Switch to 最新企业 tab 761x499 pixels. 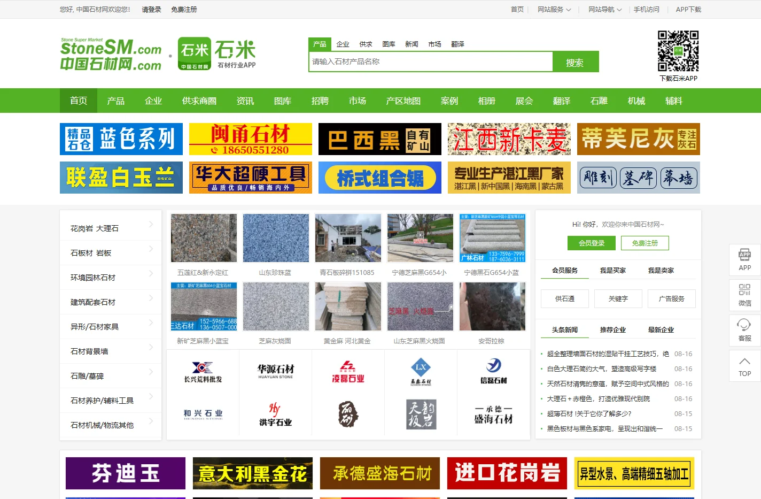coord(661,330)
